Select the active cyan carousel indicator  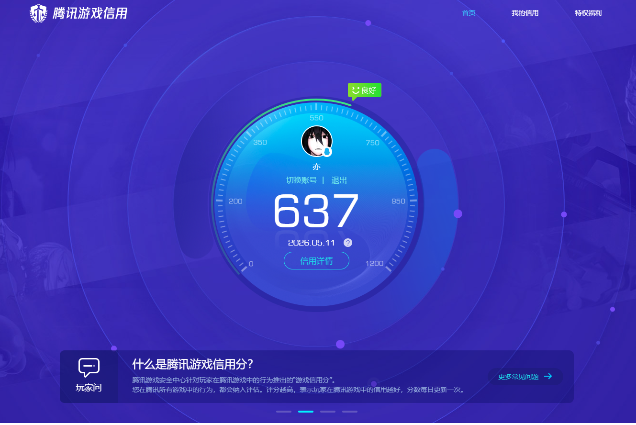click(x=306, y=412)
